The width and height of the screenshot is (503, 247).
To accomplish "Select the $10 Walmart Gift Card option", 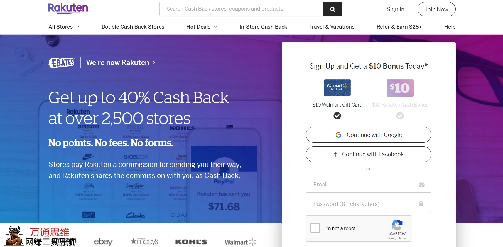I will [337, 116].
